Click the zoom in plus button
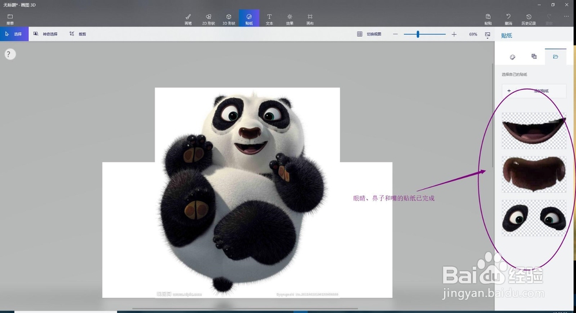Viewport: 576px width, 313px height. tap(454, 34)
